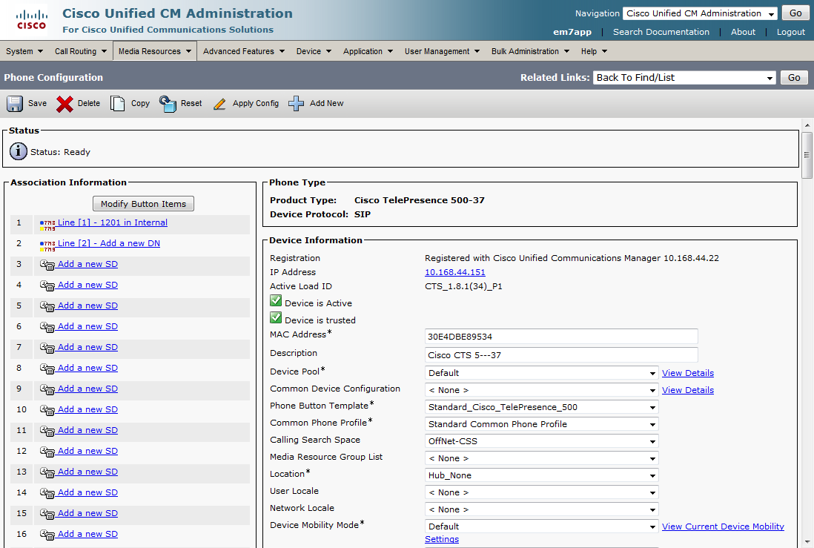Open the Help menu
This screenshot has height=548, width=814.
(x=594, y=51)
